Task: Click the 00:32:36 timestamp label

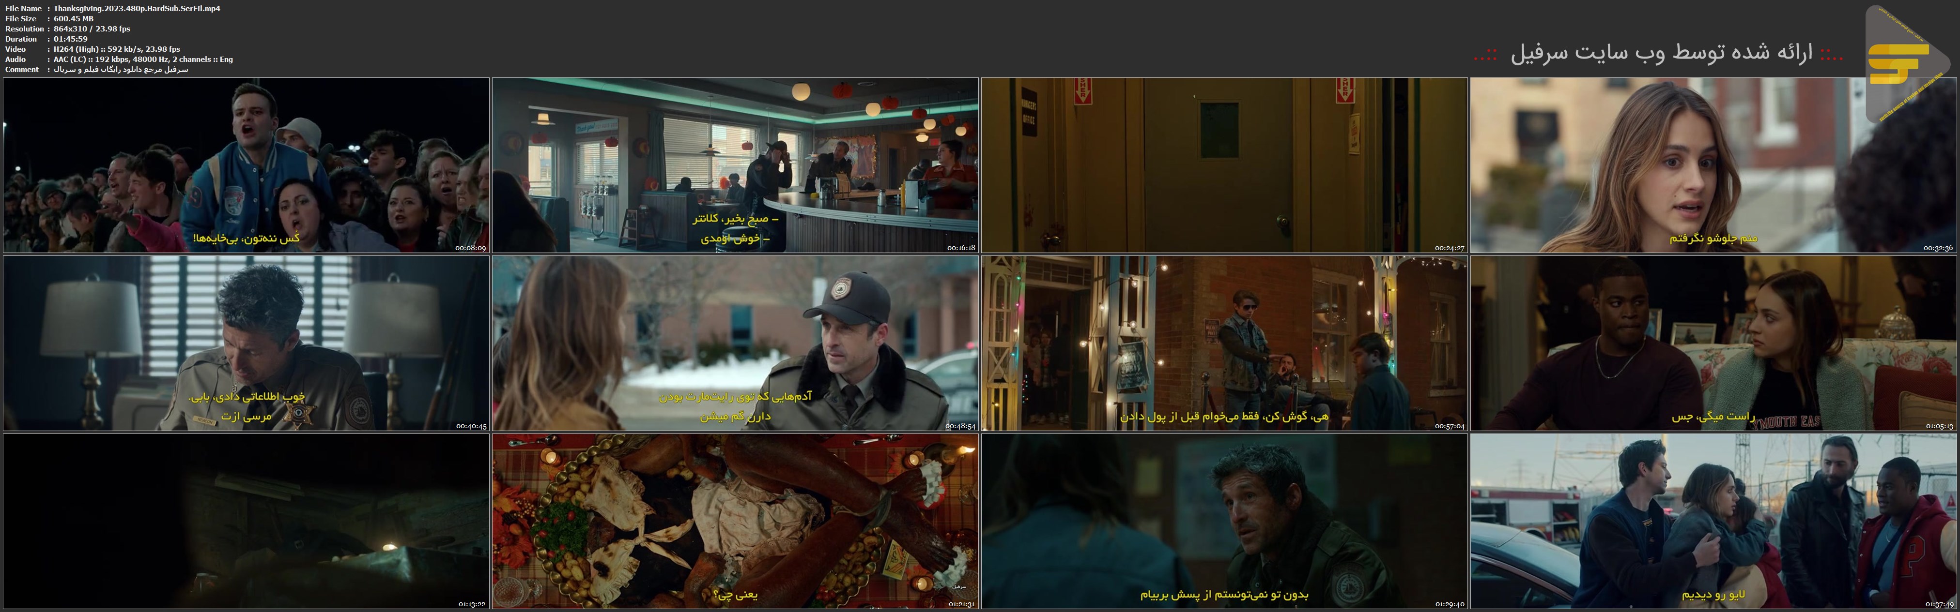Action: tap(1938, 249)
